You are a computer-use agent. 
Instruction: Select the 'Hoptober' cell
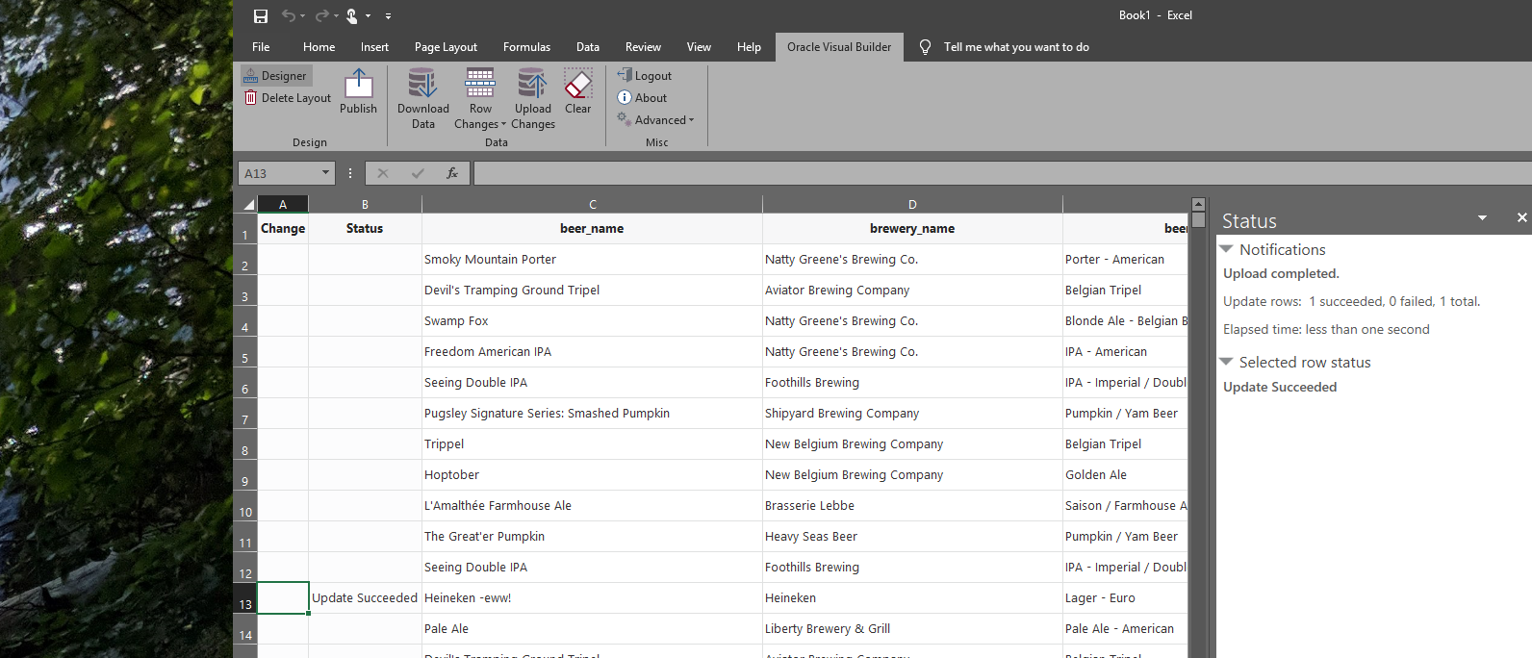click(x=592, y=475)
